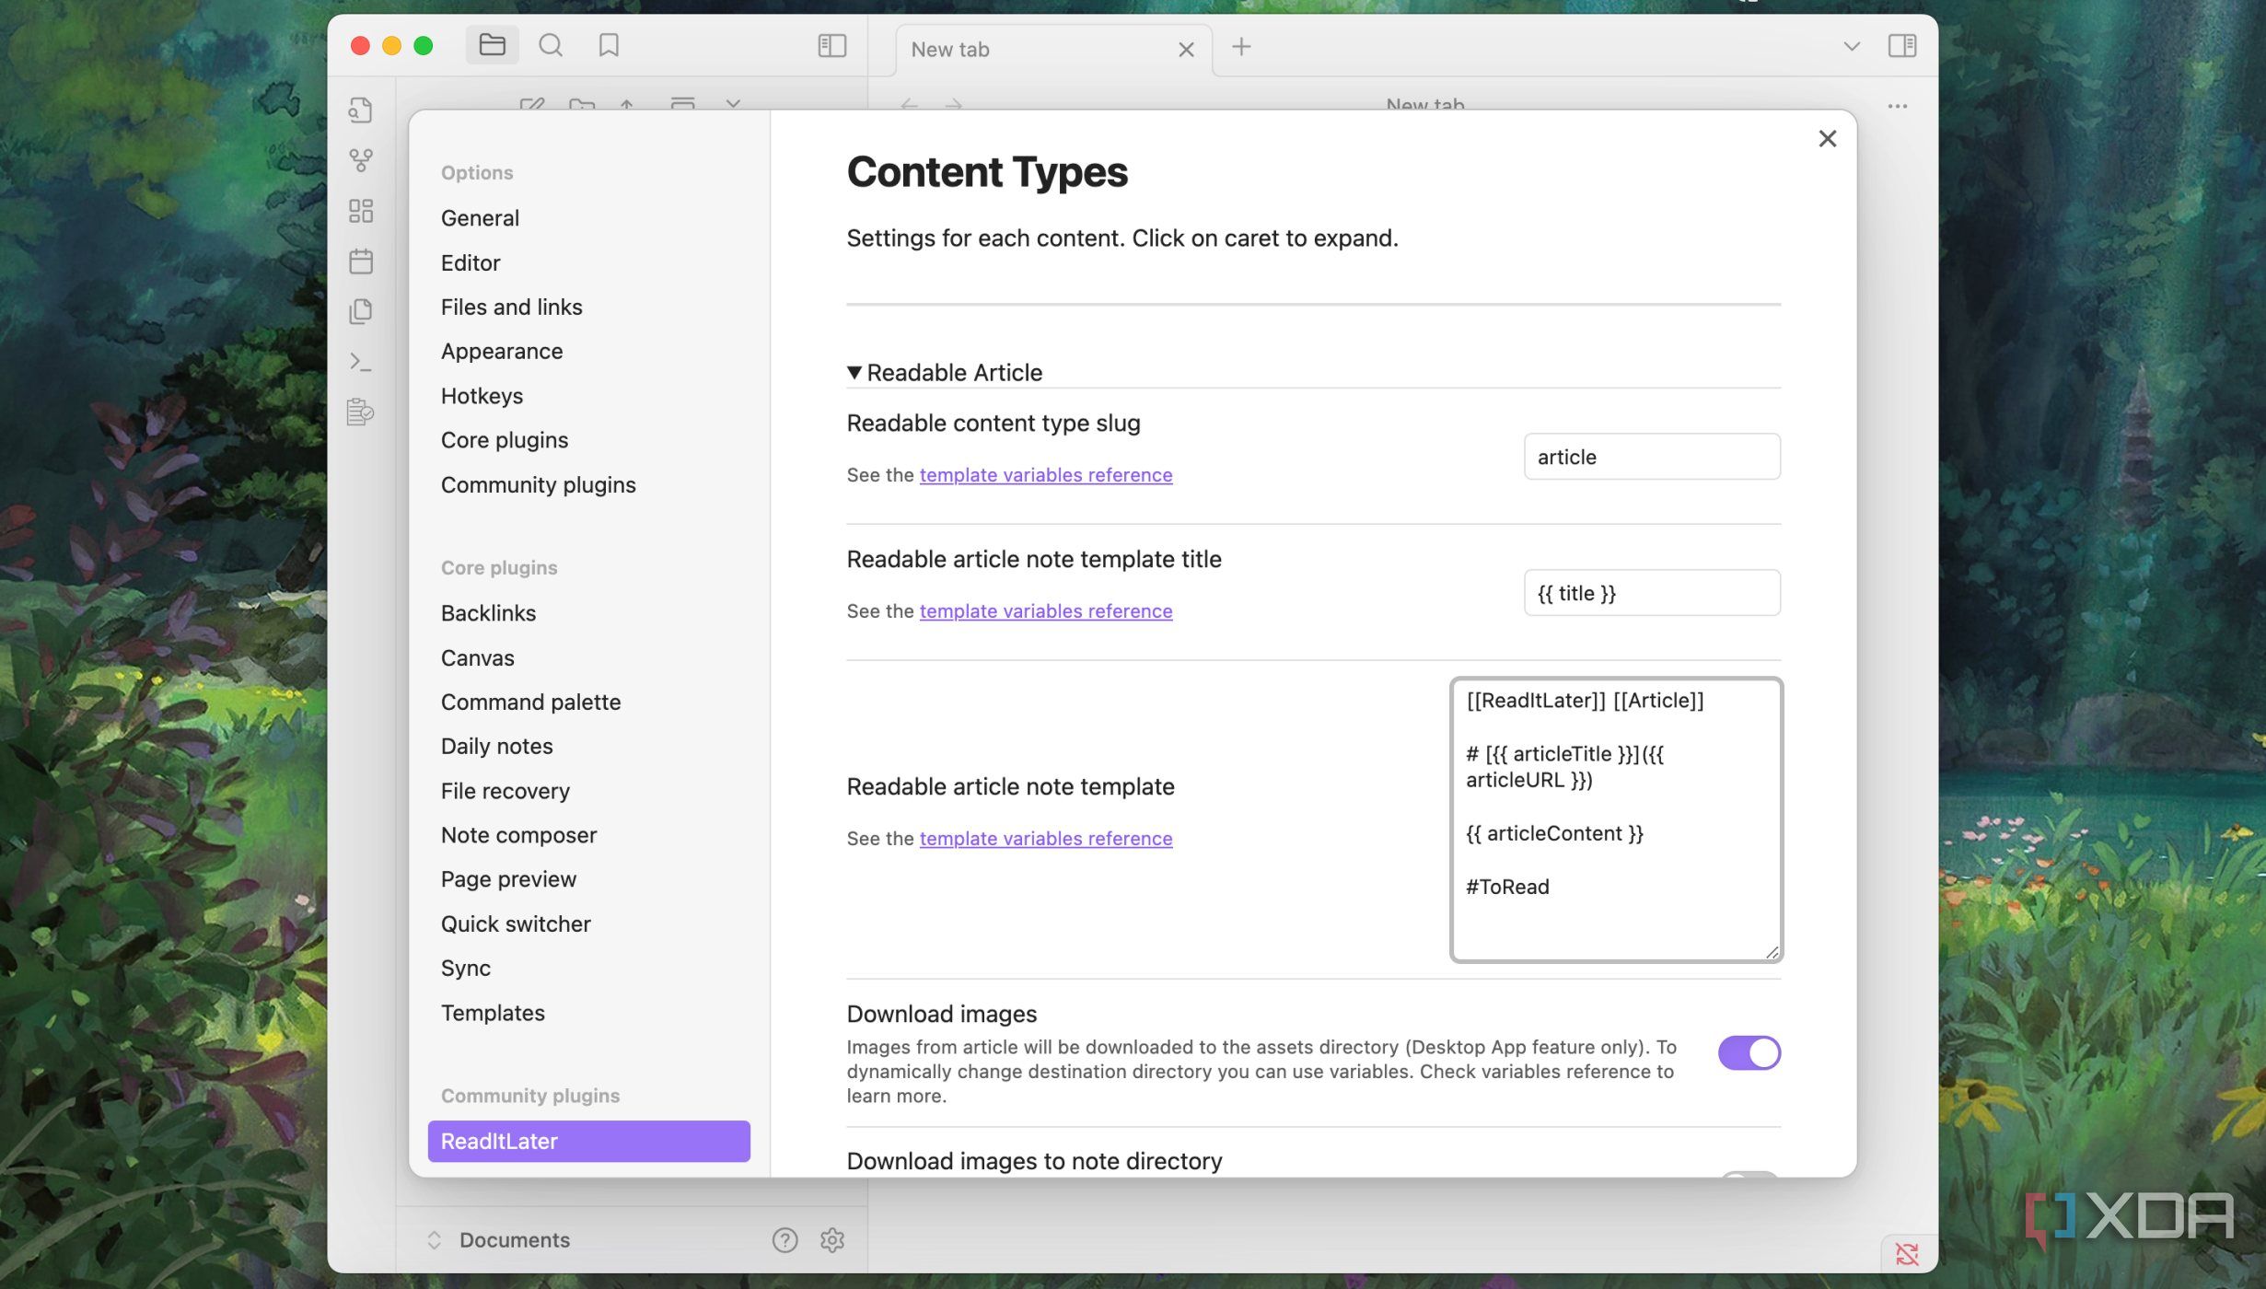Click the article slug input field
Image resolution: width=2266 pixels, height=1289 pixels.
pos(1652,457)
